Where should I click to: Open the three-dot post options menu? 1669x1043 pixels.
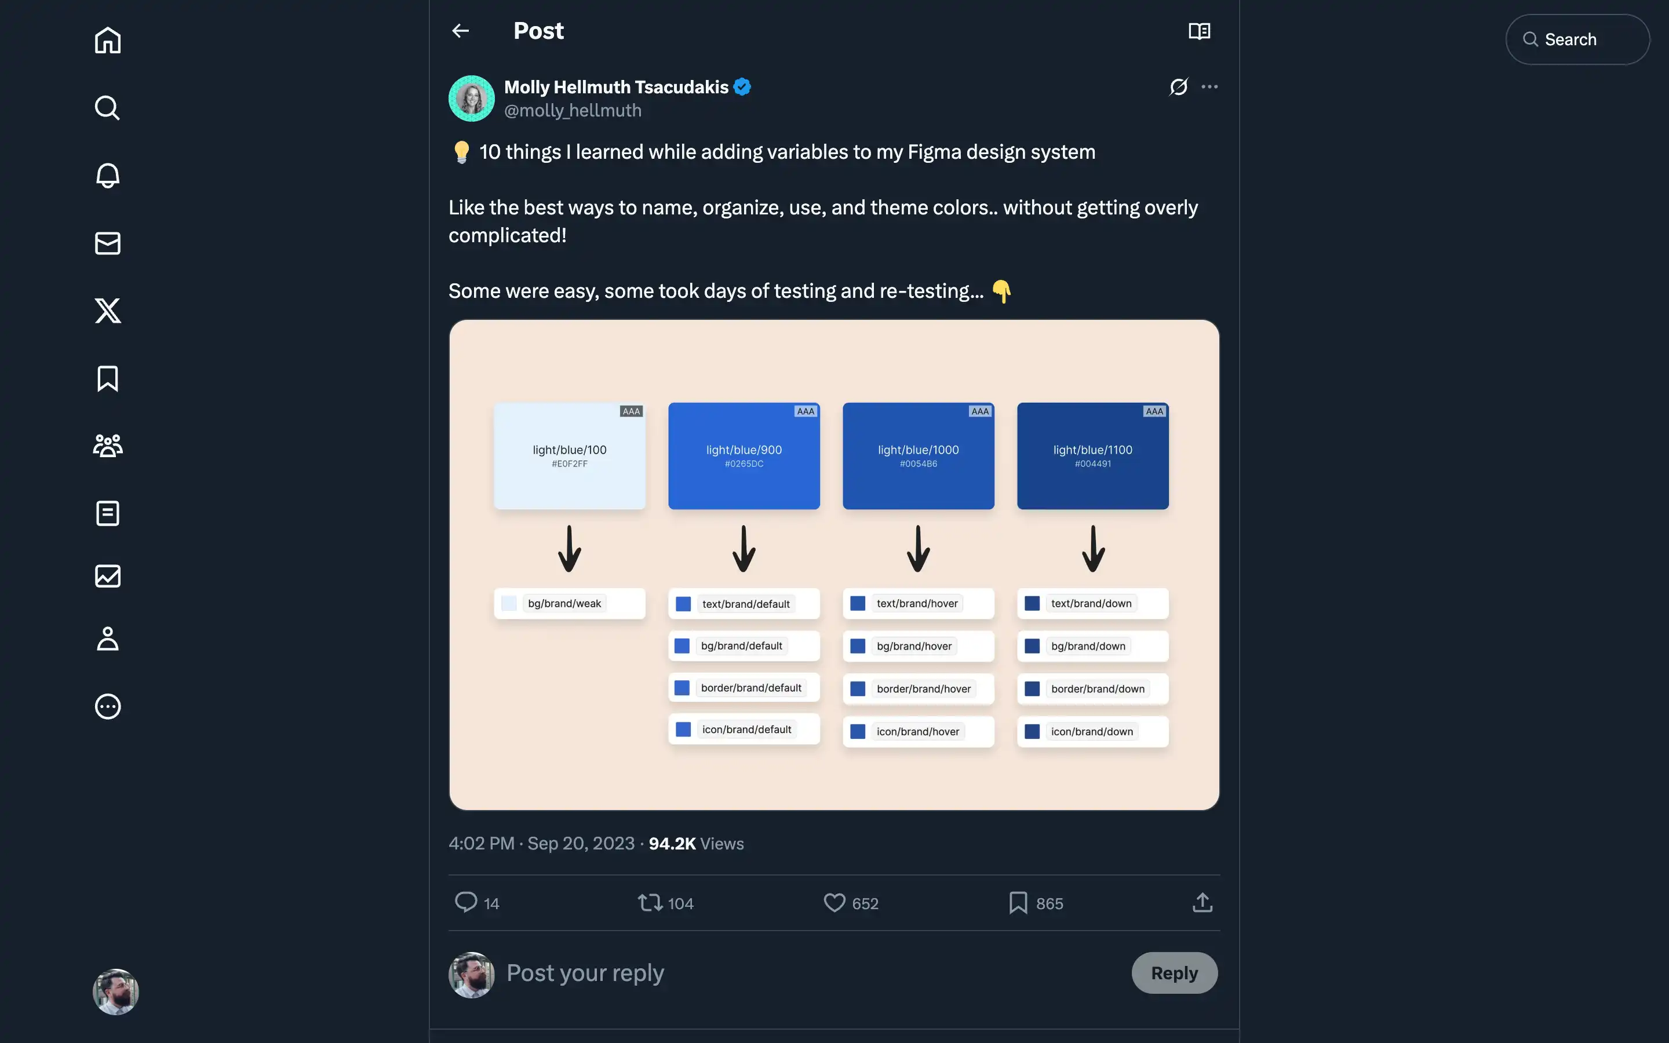coord(1209,87)
